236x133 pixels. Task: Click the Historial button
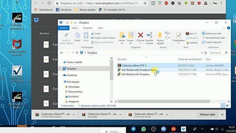192,43
